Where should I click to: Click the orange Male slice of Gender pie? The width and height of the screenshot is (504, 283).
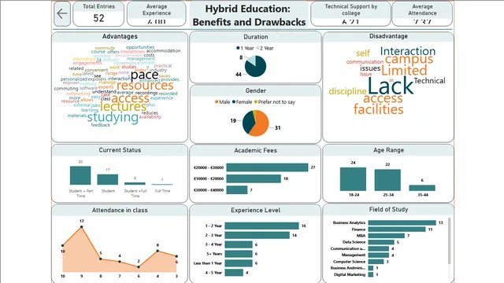coord(261,125)
